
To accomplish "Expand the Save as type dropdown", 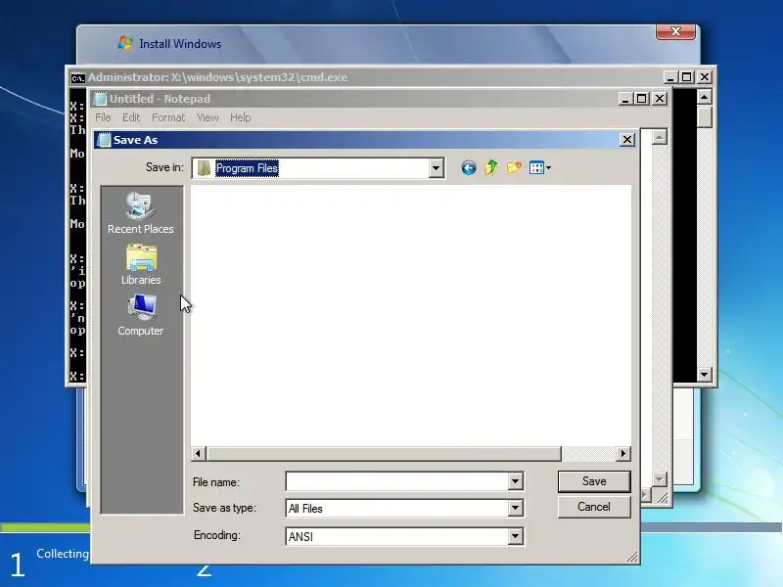I will (x=516, y=509).
